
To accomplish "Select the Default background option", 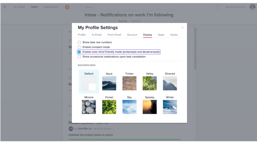I will pyautogui.click(x=89, y=83).
